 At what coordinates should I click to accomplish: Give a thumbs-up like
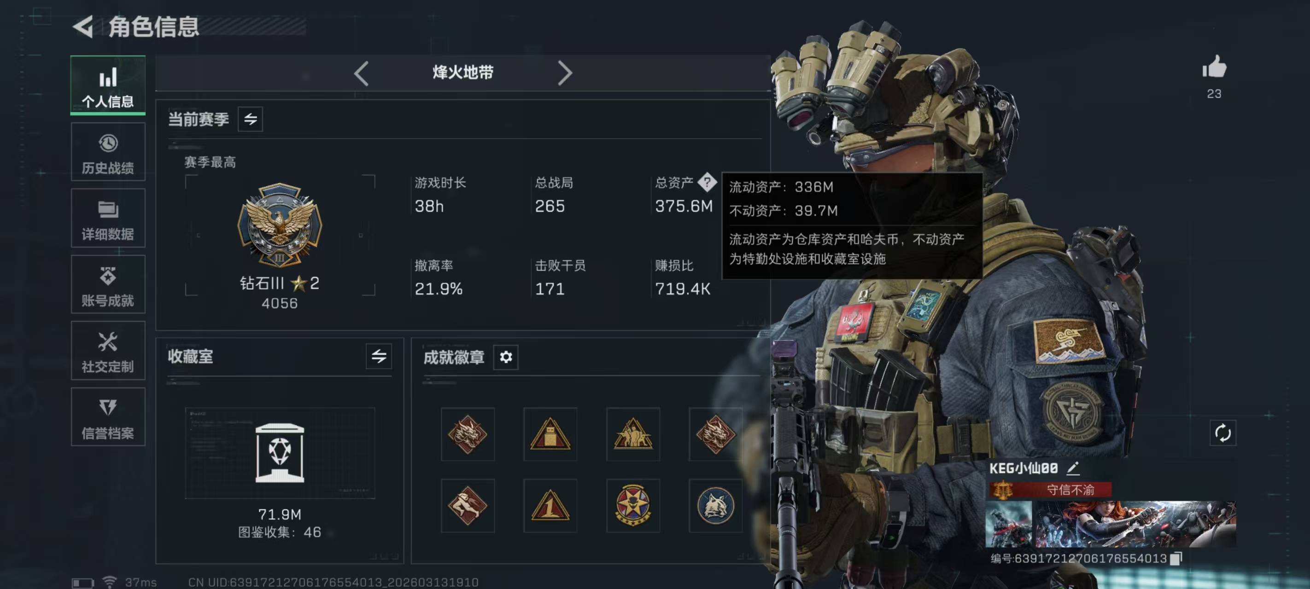pyautogui.click(x=1214, y=67)
